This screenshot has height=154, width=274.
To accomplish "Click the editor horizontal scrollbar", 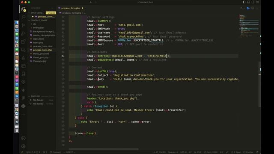I will click(104, 149).
